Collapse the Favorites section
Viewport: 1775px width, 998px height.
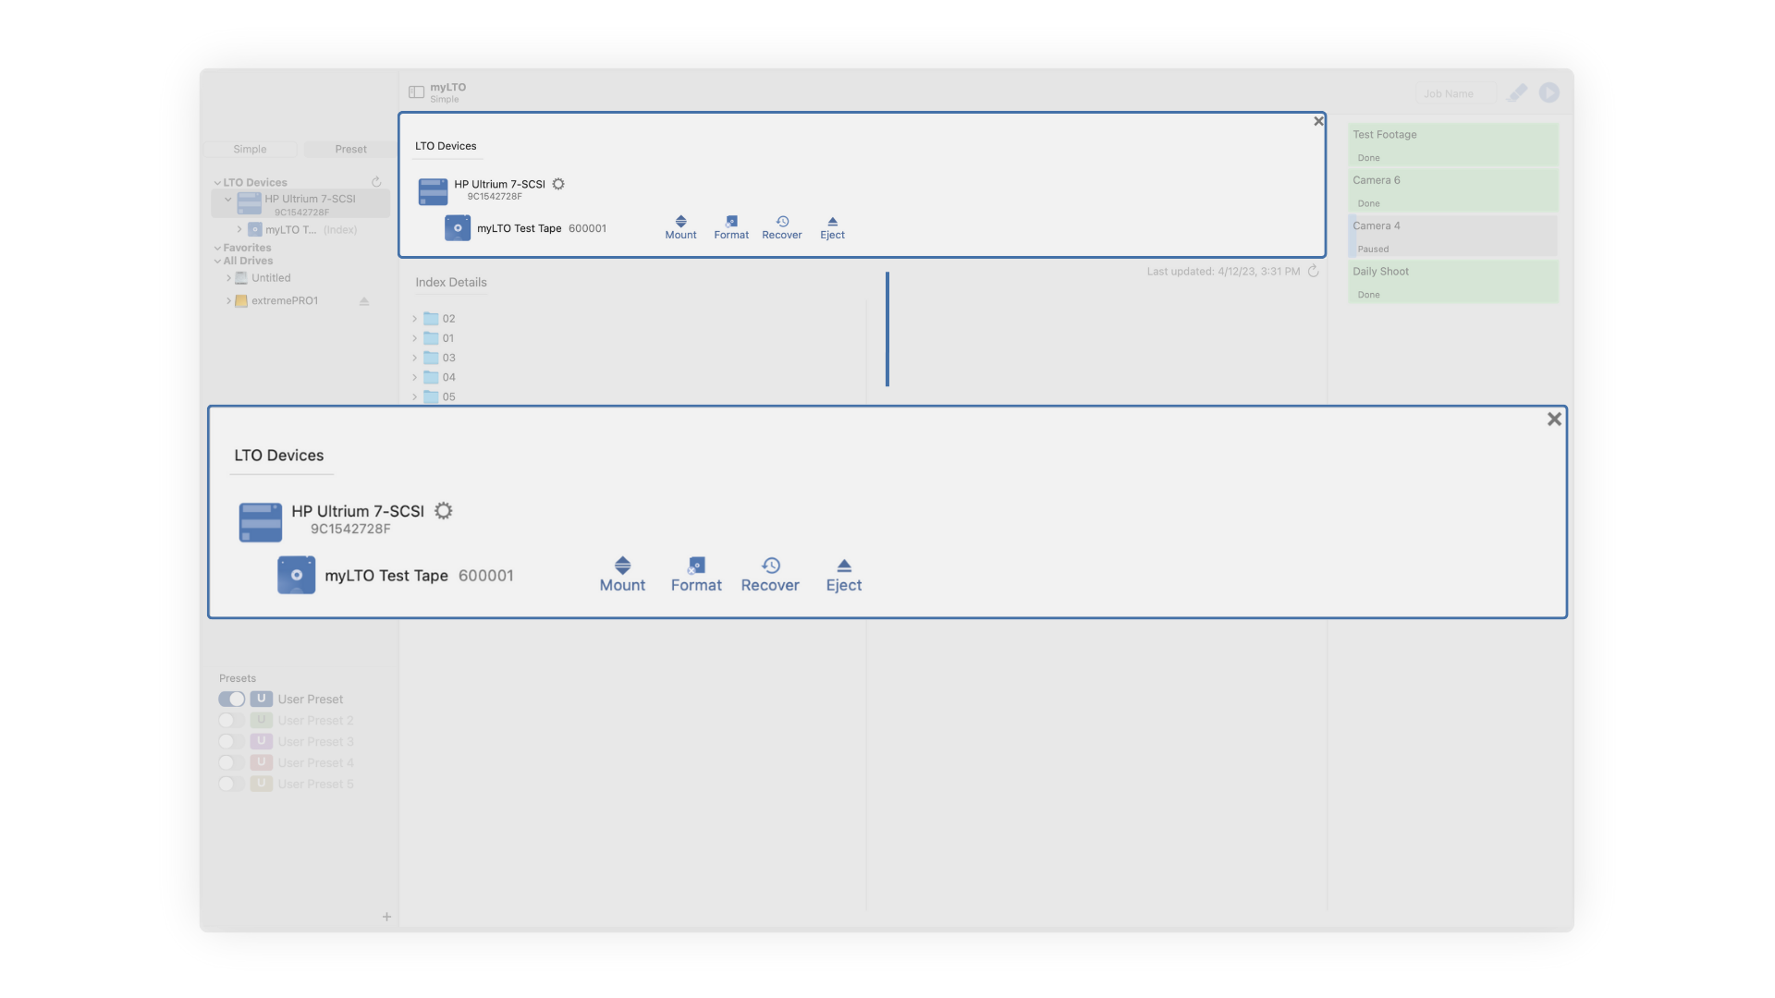[x=217, y=248]
